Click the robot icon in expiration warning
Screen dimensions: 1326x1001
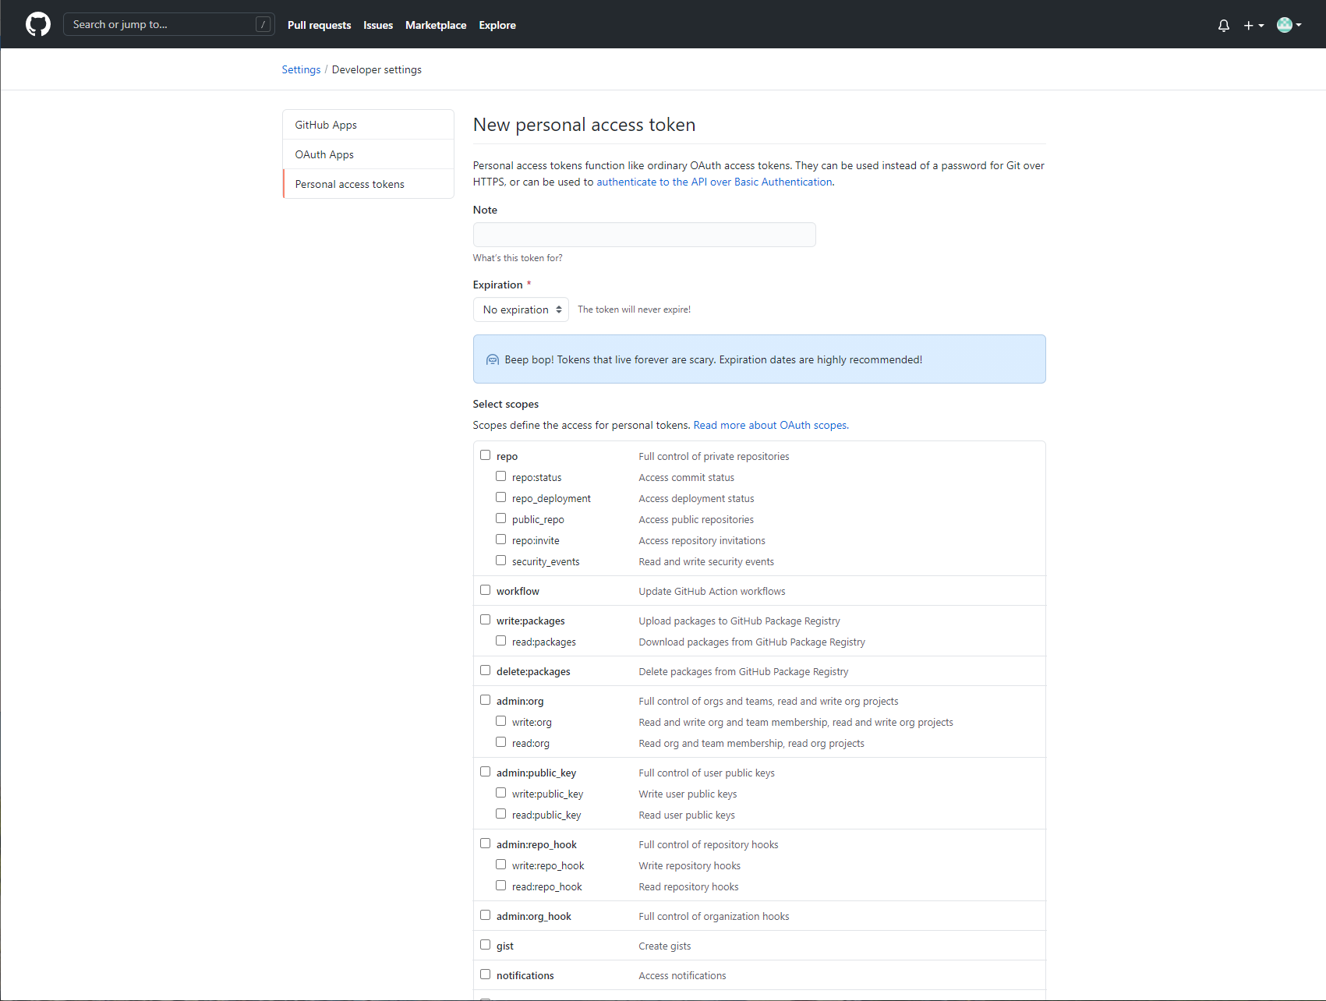493,359
